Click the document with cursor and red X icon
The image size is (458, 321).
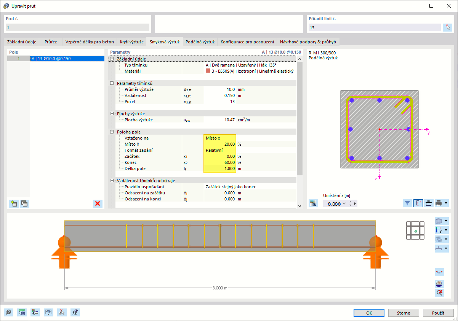[x=62, y=313]
